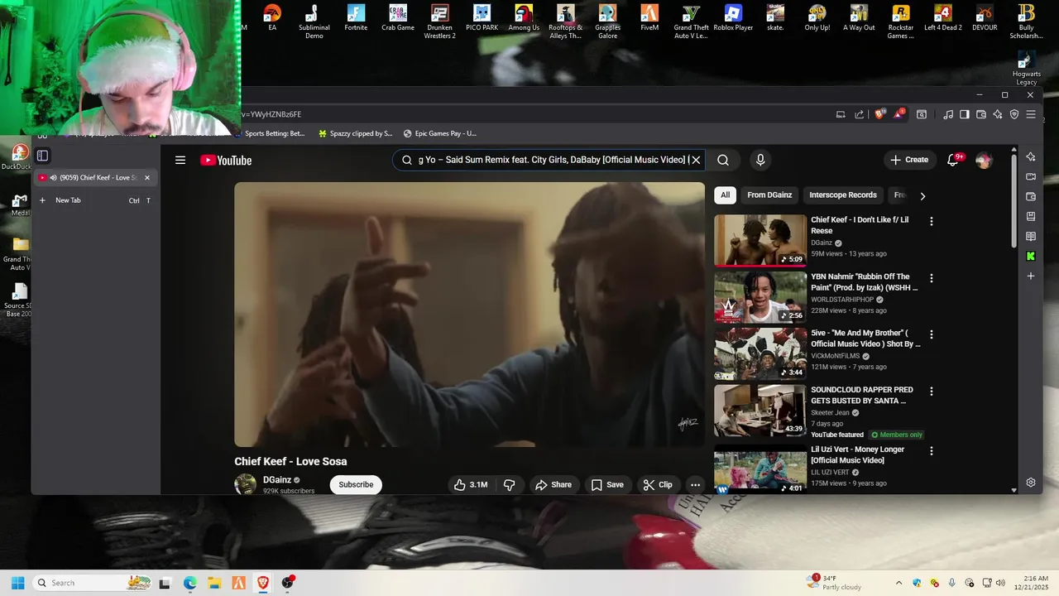The height and width of the screenshot is (596, 1059).
Task: Go to YouTube home via logo
Action: tap(226, 160)
